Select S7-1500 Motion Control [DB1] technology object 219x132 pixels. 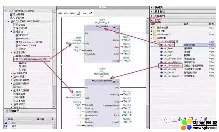(x=34, y=59)
